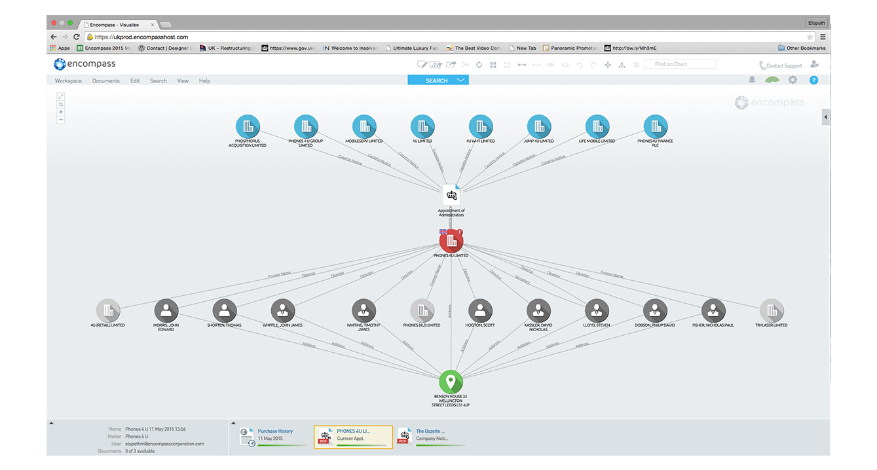
Task: Select the red PHONES 4U LIMITED node
Action: pyautogui.click(x=451, y=240)
